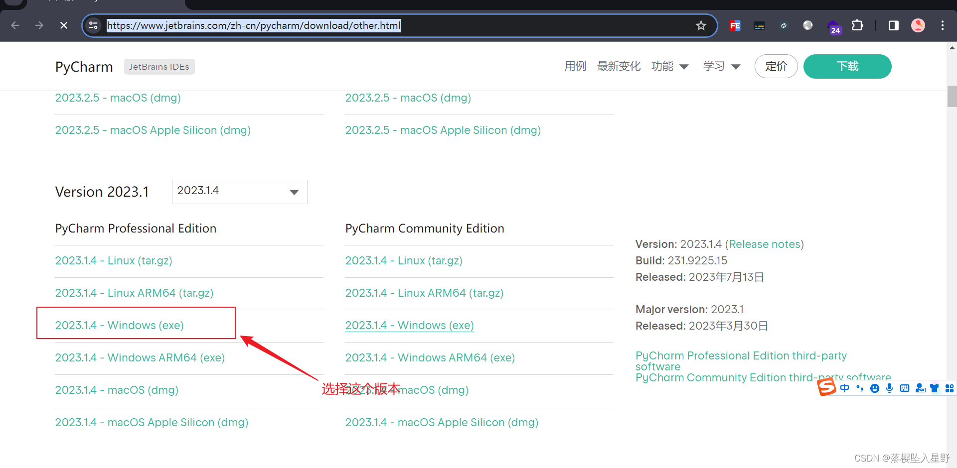957x468 pixels.
Task: Download Professional 2023.1.4 Windows (exe)
Action: pos(119,326)
